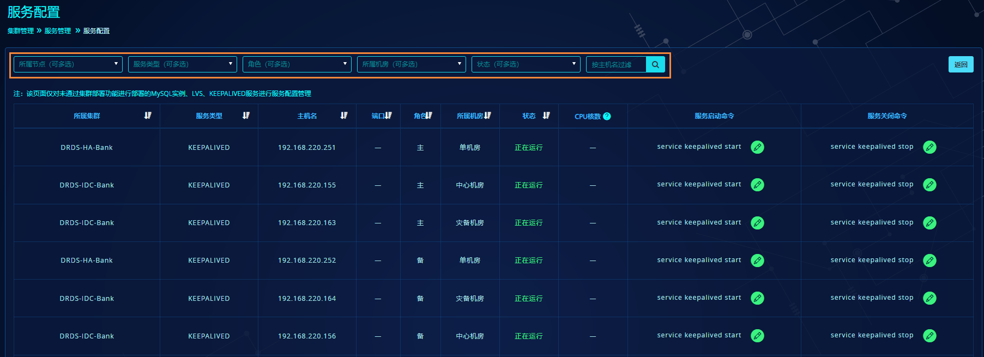Go to 服务管理 breadcrumb
The image size is (984, 357).
(x=58, y=31)
